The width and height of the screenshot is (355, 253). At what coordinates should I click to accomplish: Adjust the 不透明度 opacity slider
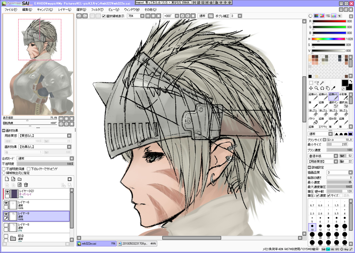pos(45,164)
